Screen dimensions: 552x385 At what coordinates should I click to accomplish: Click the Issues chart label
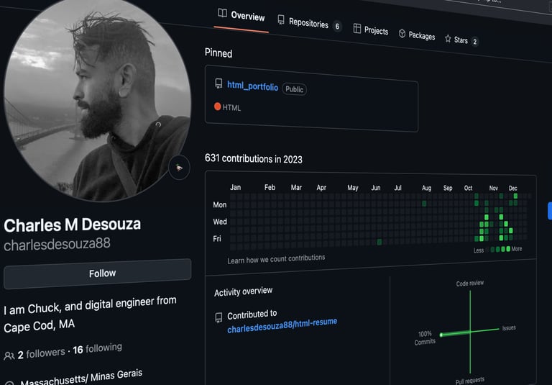click(509, 328)
